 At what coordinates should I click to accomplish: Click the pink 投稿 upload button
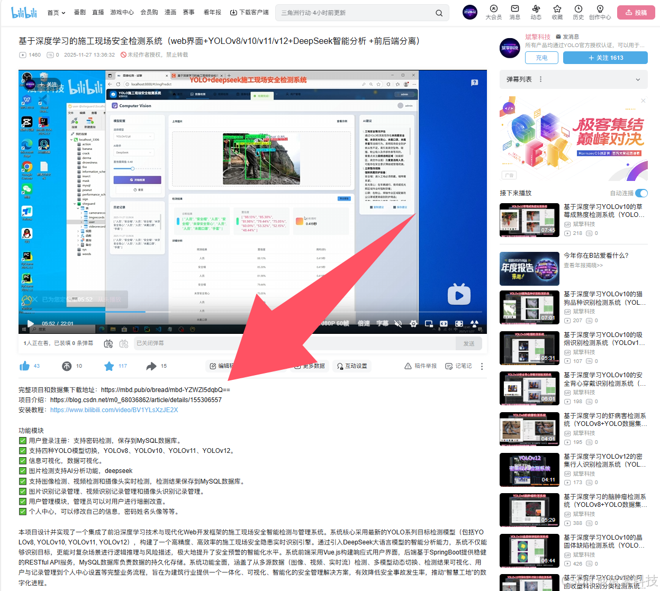[x=636, y=12]
